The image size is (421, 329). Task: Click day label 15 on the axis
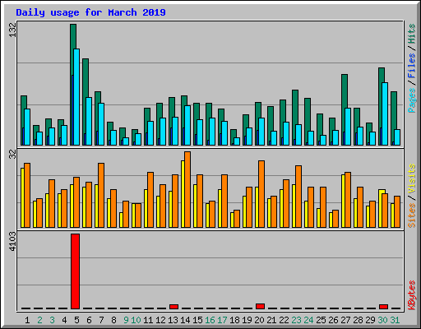[x=197, y=320]
